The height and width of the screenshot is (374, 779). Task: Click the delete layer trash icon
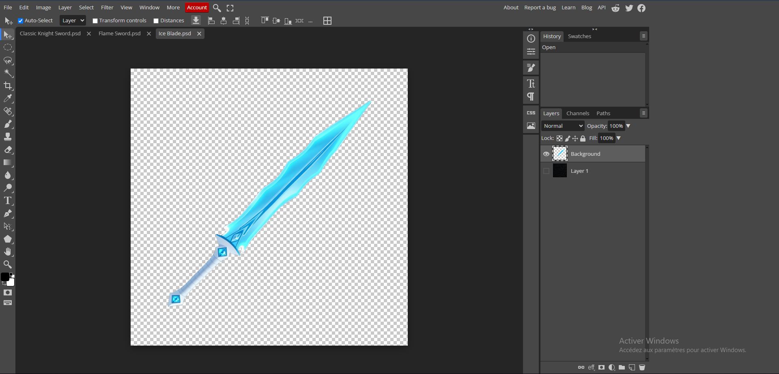(642, 368)
